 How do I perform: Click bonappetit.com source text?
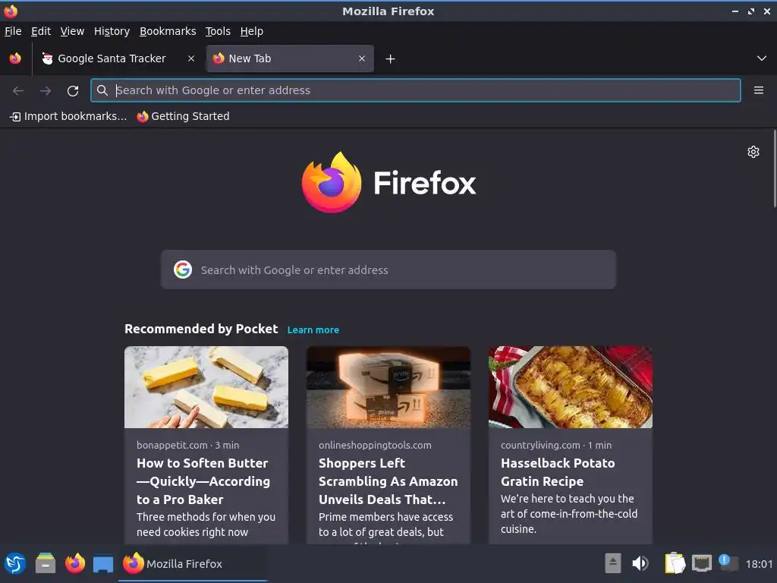[171, 445]
